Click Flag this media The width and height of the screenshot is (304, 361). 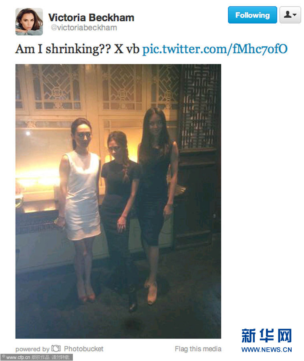click(198, 349)
